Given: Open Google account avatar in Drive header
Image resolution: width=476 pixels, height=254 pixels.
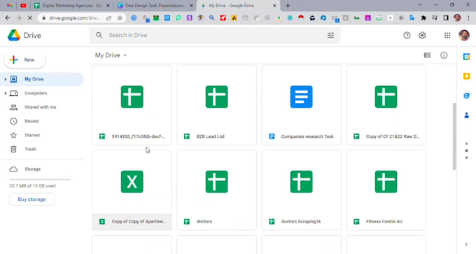Looking at the screenshot, I should (464, 36).
